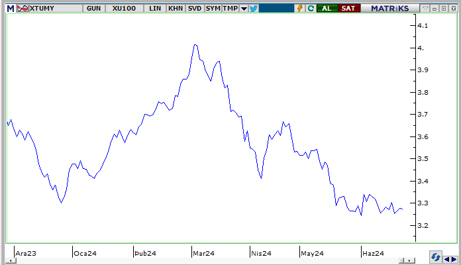This screenshot has width=461, height=265.
Task: Click the XTUMY symbol field
Action: [56, 8]
